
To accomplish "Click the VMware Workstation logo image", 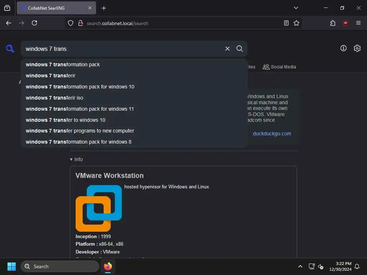I will coord(99,208).
